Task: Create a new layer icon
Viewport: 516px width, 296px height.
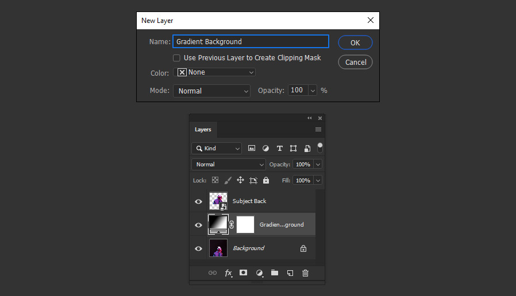Action: click(x=290, y=273)
